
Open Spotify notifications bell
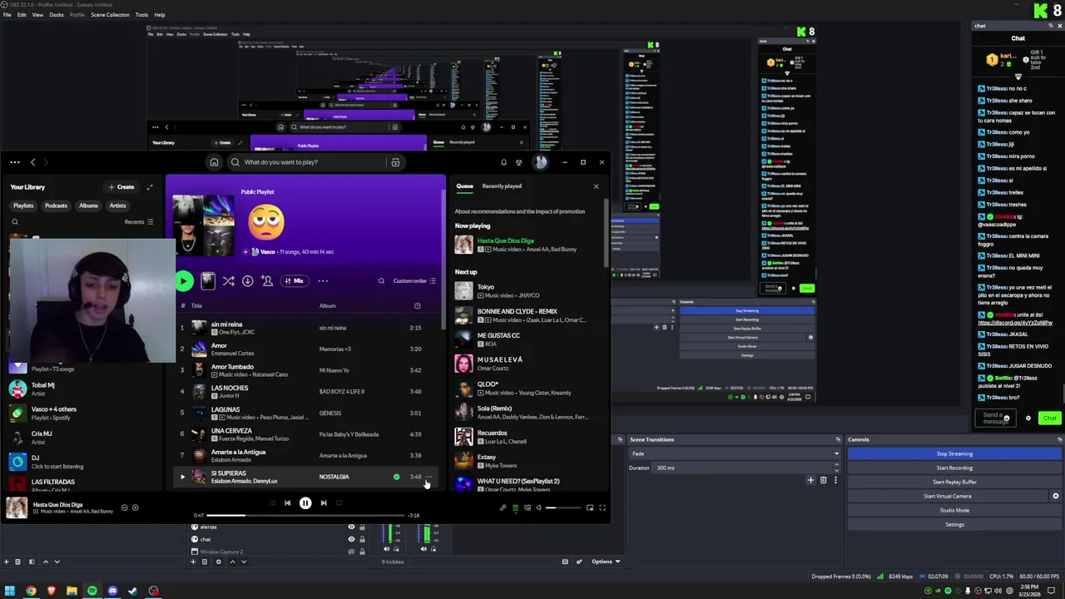tap(503, 162)
